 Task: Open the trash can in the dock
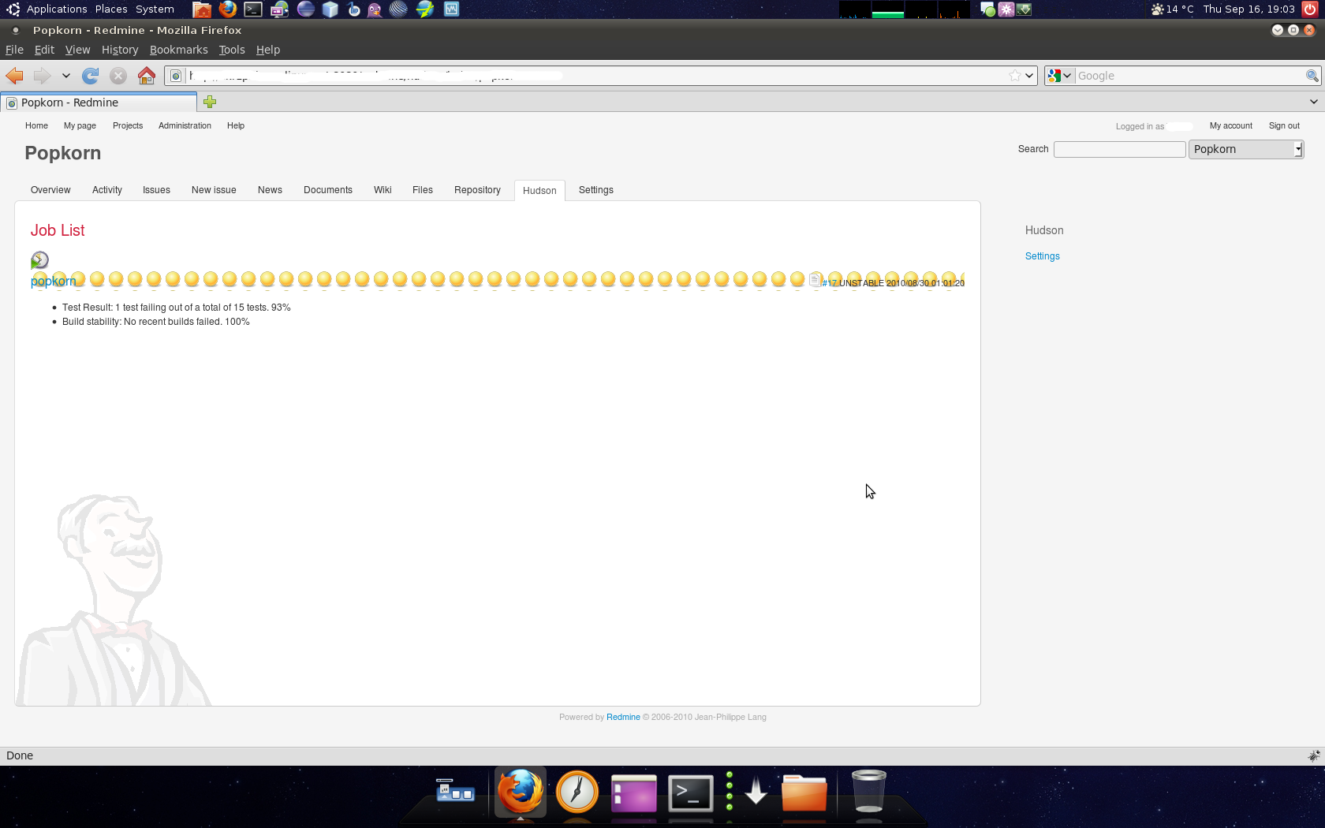(869, 790)
